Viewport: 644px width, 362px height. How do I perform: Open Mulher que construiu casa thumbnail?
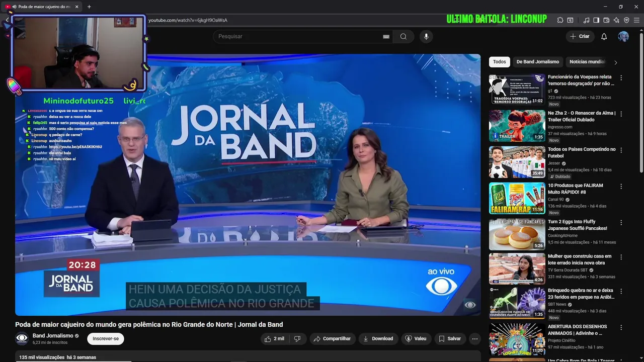[x=517, y=268]
